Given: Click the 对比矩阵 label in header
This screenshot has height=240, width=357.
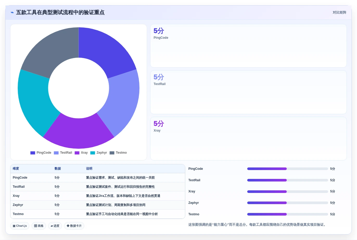Looking at the screenshot, I should click(x=339, y=12).
